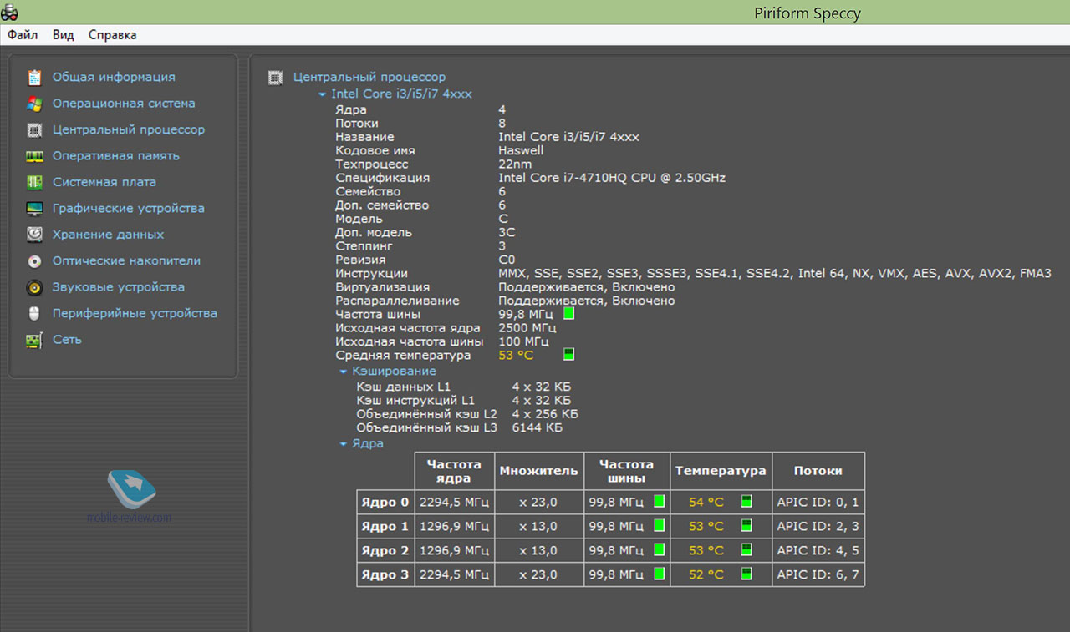The height and width of the screenshot is (632, 1070).
Task: Open the Хранение данных section
Action: point(109,235)
